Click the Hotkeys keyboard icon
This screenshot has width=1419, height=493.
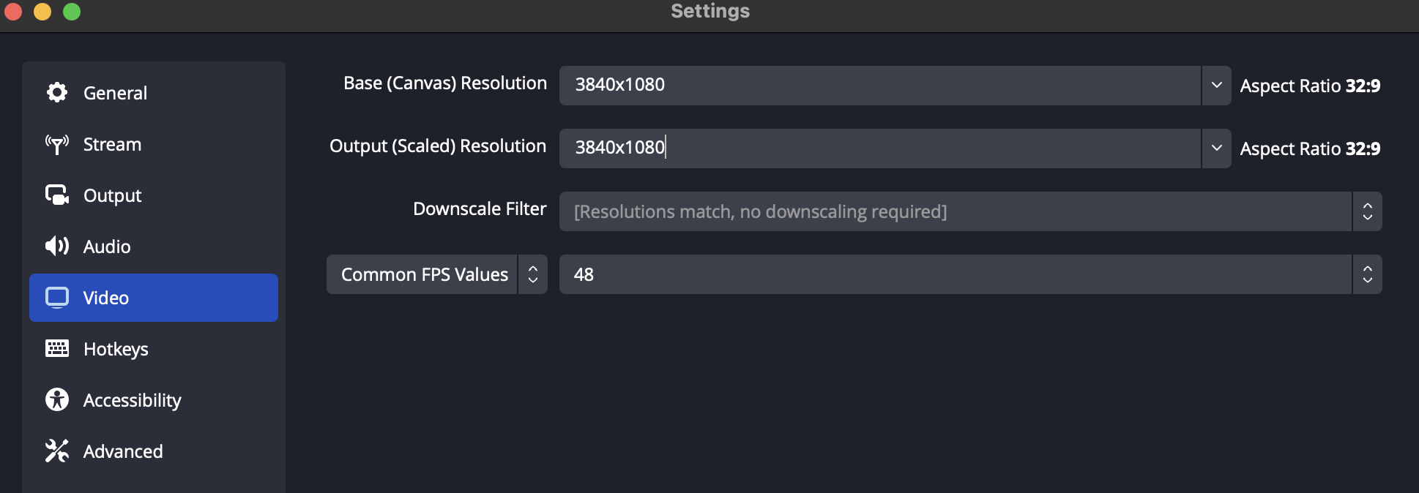(x=57, y=349)
